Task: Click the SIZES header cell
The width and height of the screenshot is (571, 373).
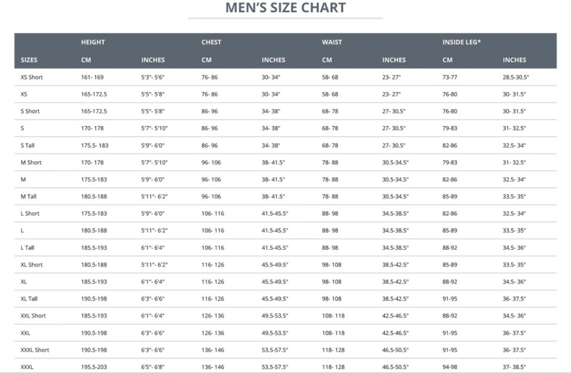Action: (29, 60)
